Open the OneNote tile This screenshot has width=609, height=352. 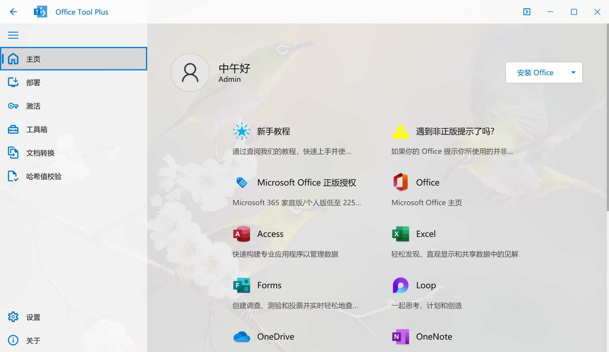coord(434,336)
